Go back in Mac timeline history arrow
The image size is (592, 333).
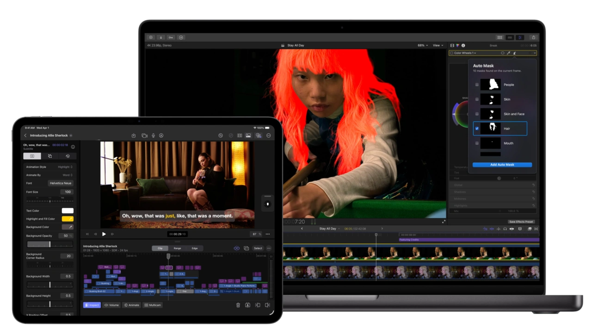[x=302, y=228]
